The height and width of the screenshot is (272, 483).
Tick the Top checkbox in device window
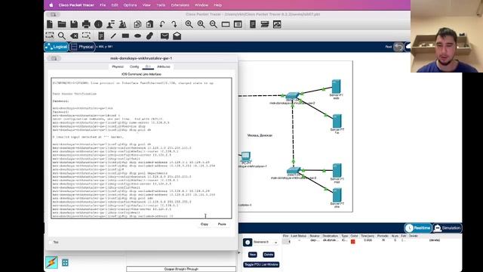(51, 243)
